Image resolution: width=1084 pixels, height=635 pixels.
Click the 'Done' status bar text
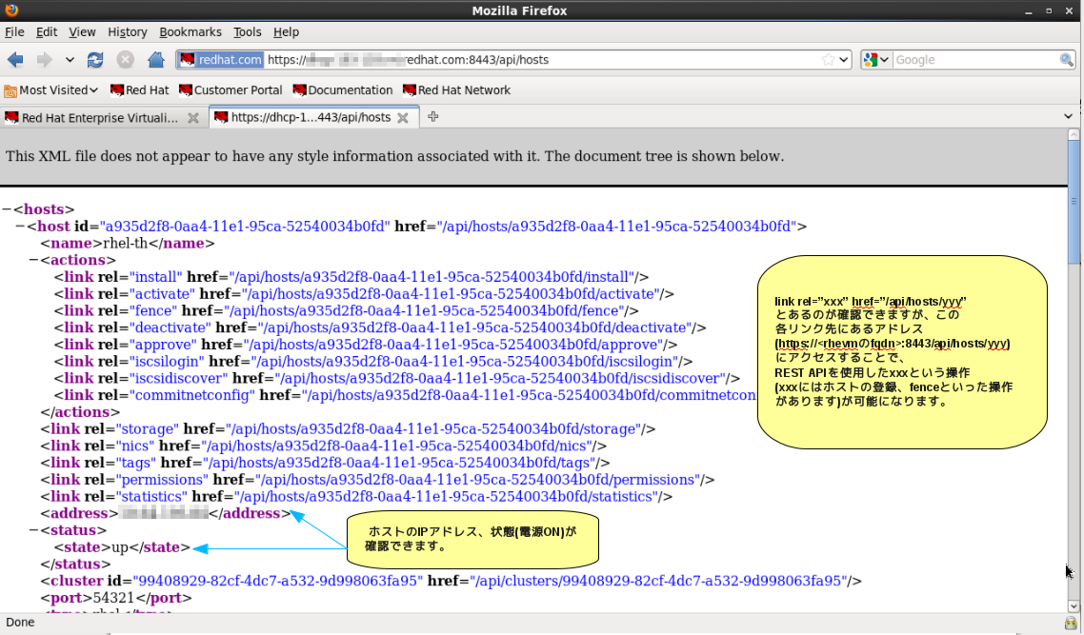coord(20,623)
